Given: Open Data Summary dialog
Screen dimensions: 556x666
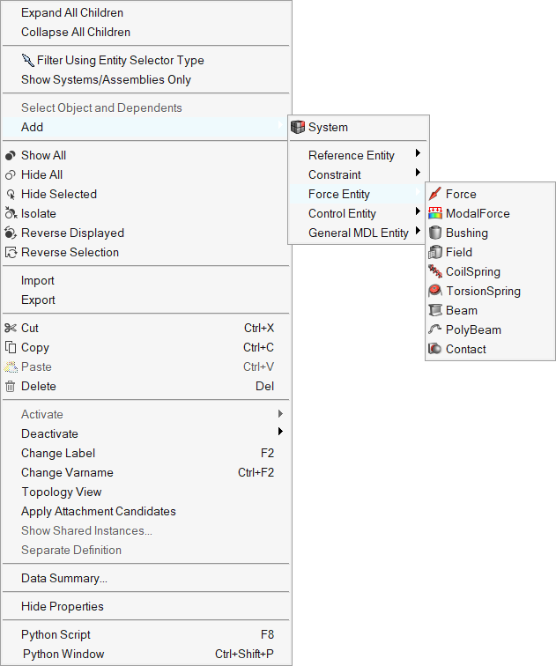Looking at the screenshot, I should coord(64,578).
